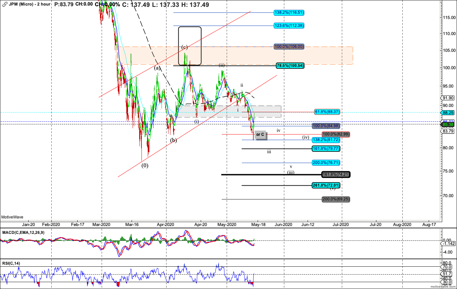Image resolution: width=457 pixels, height=289 pixels.
Task: Select the 200.0%(69.25) Fibonacci label
Action: pos(336,199)
